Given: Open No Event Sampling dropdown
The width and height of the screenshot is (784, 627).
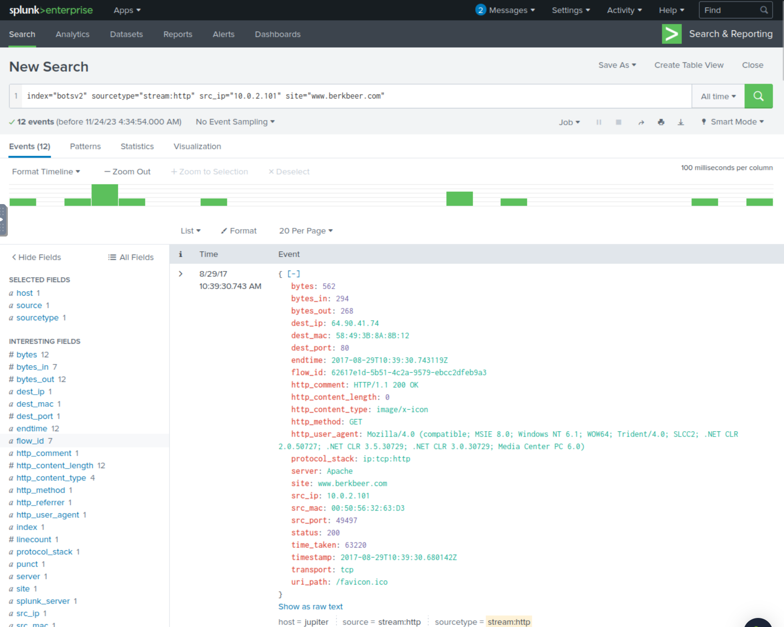Looking at the screenshot, I should pos(235,122).
